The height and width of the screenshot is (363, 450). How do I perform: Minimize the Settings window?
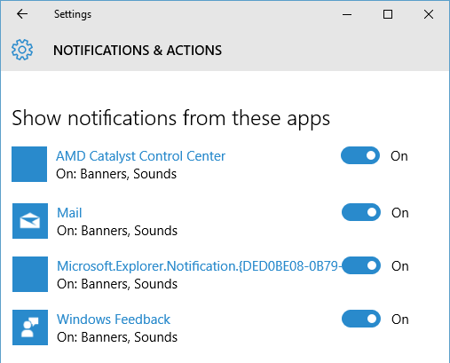pyautogui.click(x=347, y=14)
